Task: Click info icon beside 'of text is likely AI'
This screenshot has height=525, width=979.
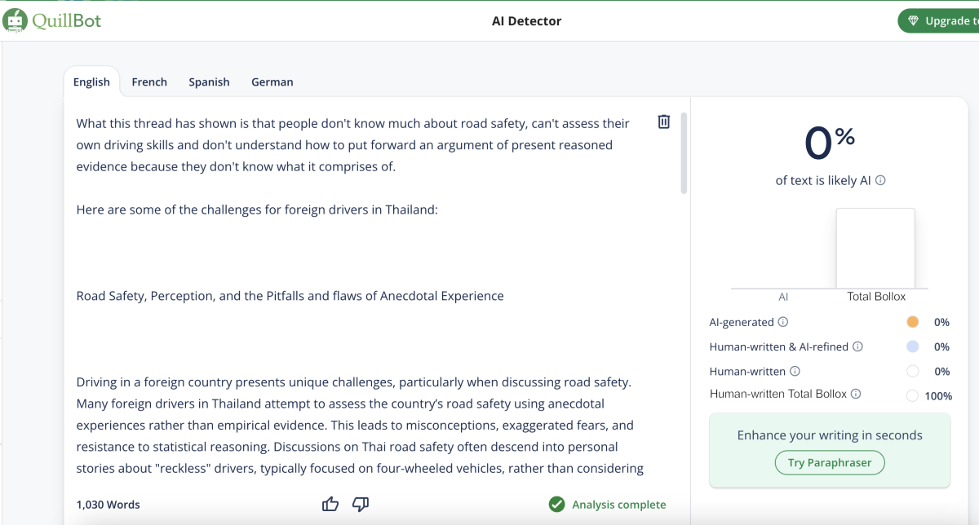Action: coord(880,181)
